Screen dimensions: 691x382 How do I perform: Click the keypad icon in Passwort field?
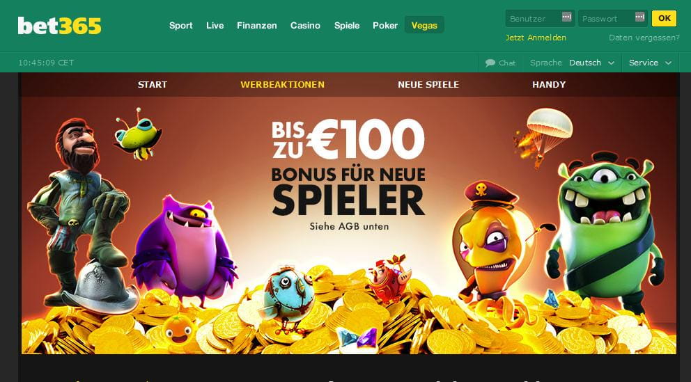(640, 17)
